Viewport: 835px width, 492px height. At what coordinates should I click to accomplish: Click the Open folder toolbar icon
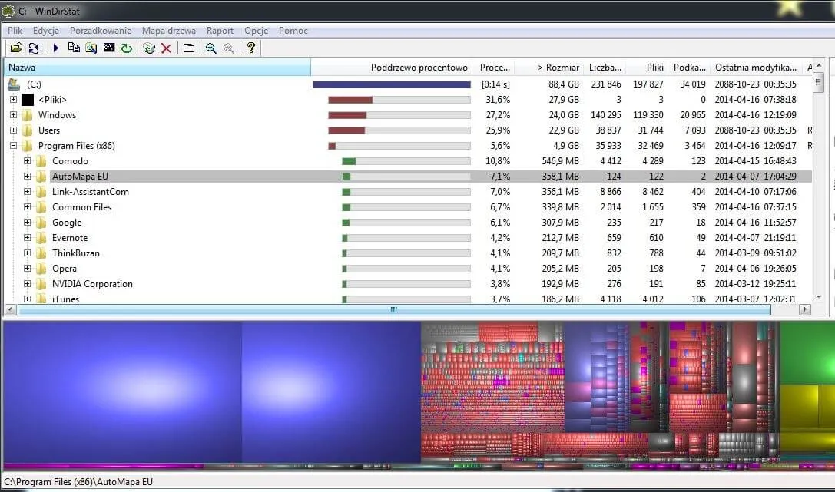click(x=15, y=48)
